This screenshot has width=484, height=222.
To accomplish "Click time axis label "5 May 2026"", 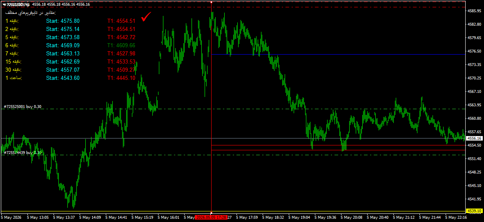I will pos(11,218).
